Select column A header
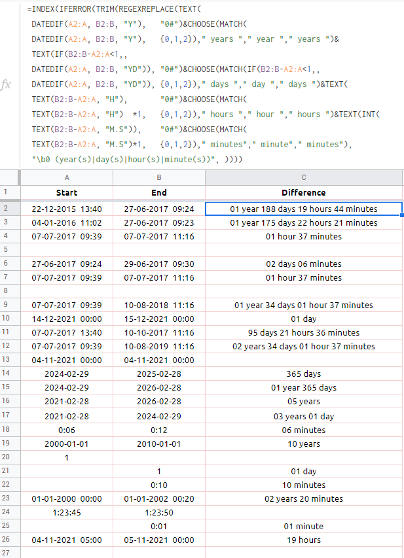Viewport: 404px width, 558px height. click(67, 177)
